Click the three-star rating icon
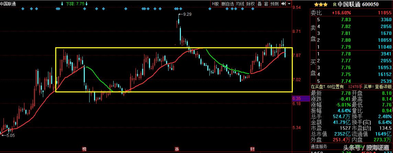The height and width of the screenshot is (153, 393). (321, 4)
